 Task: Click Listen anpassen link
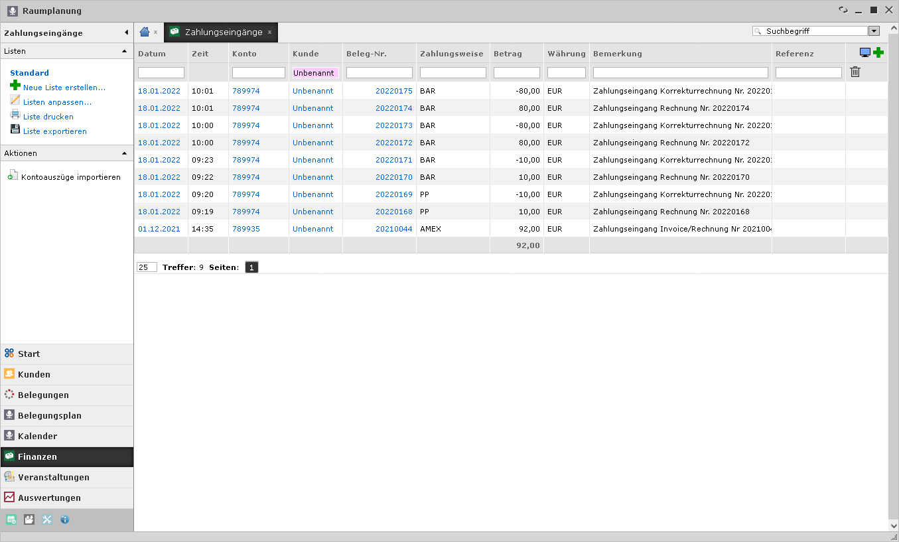point(57,102)
